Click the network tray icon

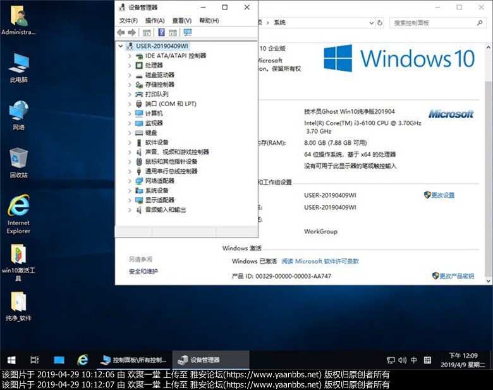tap(391, 360)
